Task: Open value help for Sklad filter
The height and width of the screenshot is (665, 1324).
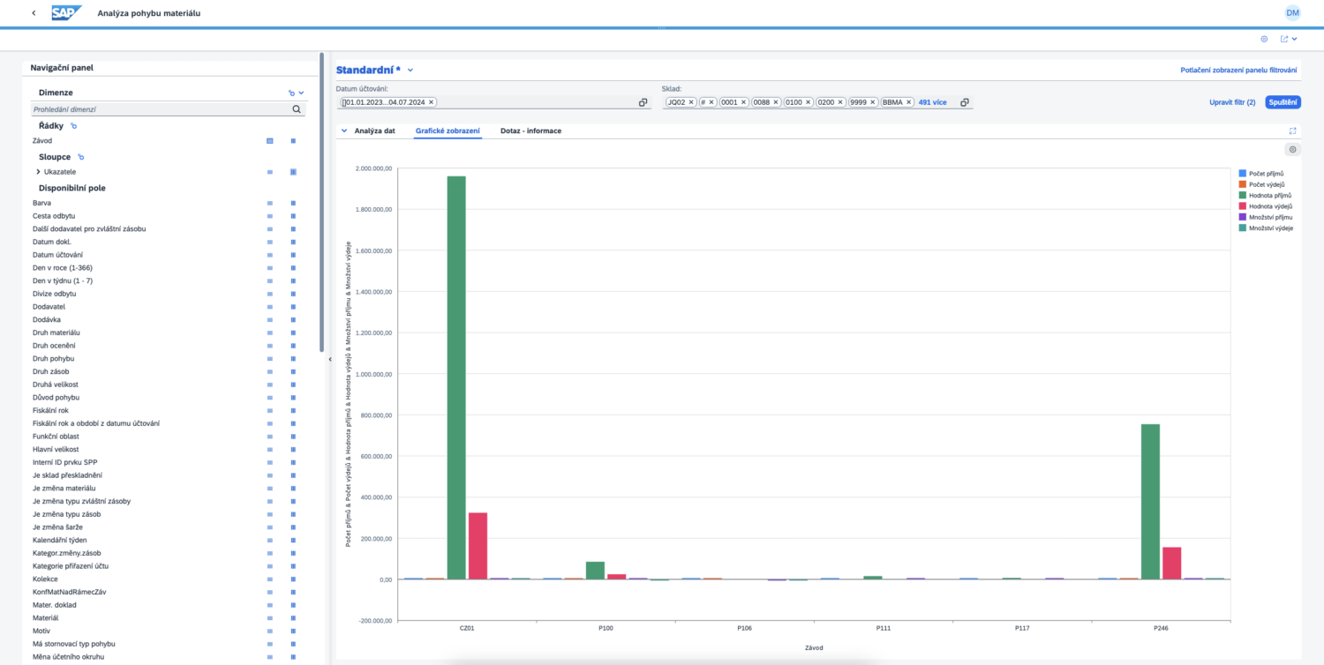Action: (965, 102)
